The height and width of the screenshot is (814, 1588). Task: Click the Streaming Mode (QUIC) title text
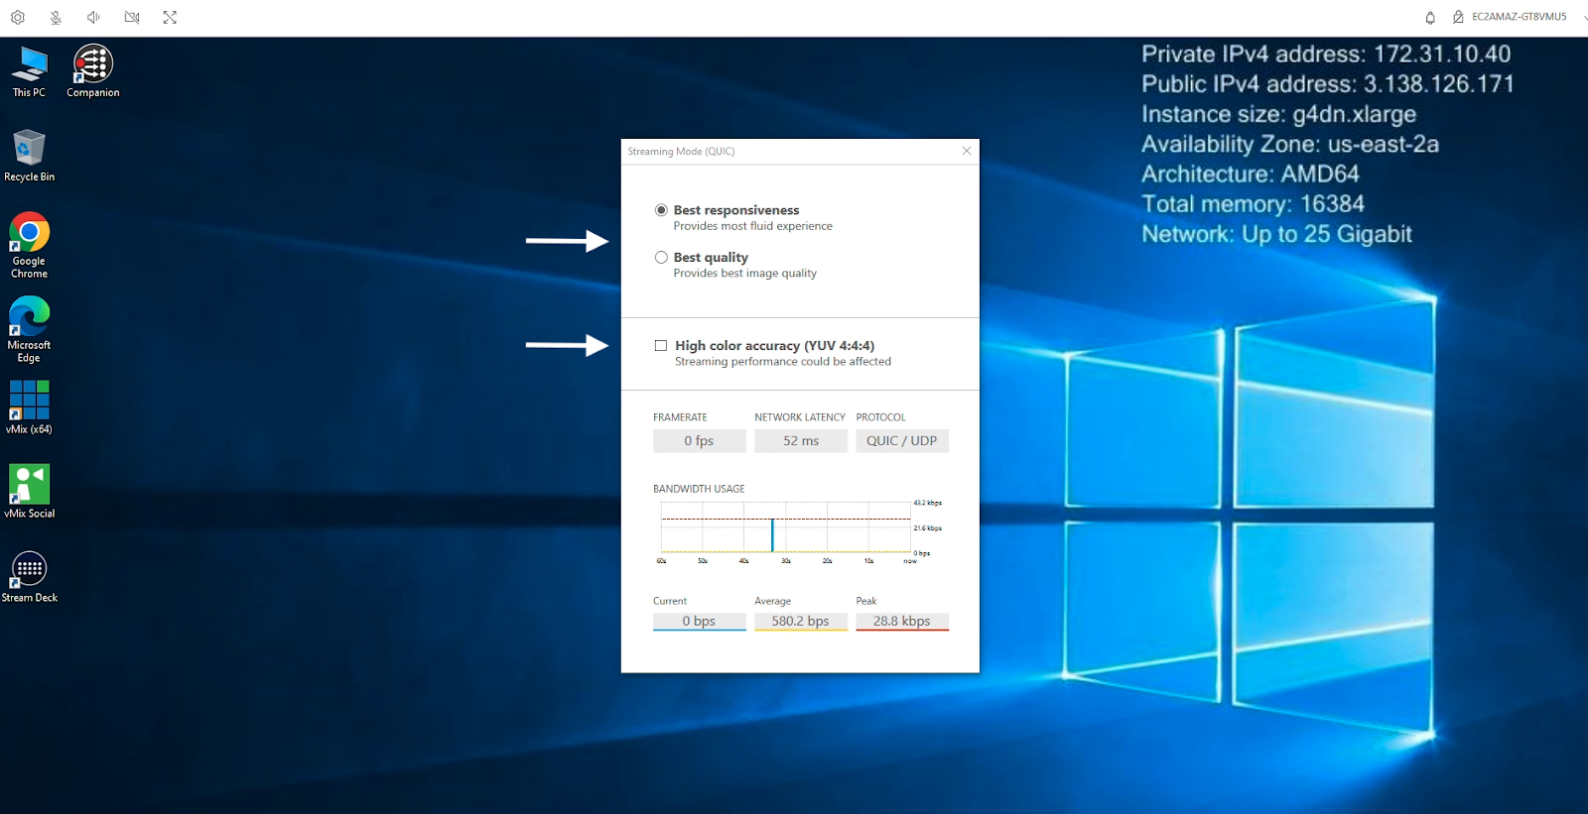point(681,152)
